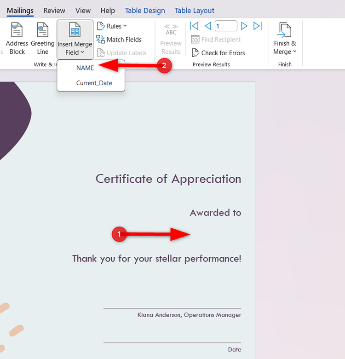This screenshot has height=359, width=345.
Task: Go to first record
Action: tap(194, 26)
